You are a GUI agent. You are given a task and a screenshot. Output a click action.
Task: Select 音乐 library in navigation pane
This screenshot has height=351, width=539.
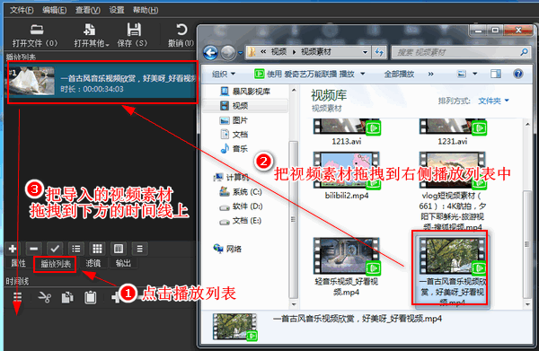click(x=234, y=149)
